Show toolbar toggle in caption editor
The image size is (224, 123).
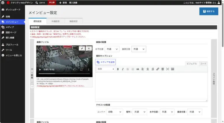[173, 69]
